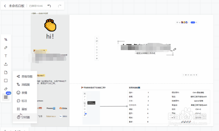This screenshot has height=131, width=219.
Task: Click the hi! text on canvas
Action: 50,36
